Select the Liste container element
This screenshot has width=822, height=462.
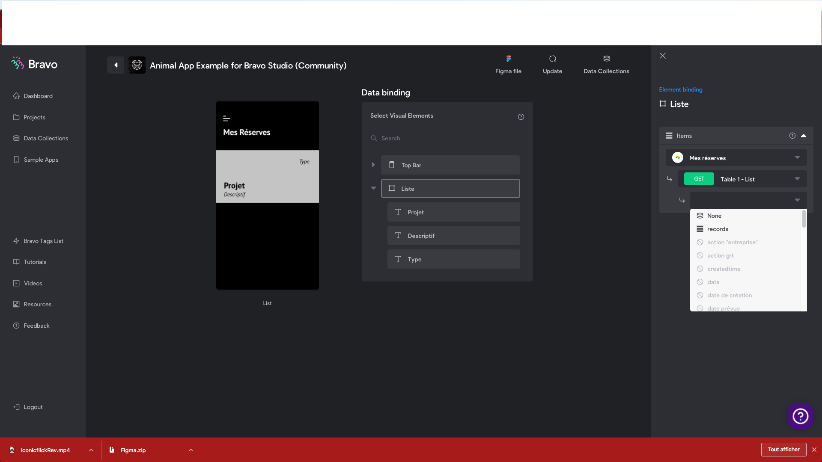[450, 188]
